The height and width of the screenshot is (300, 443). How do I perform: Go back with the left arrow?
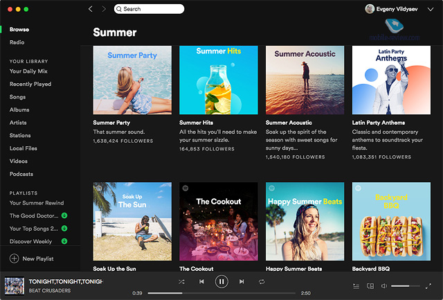[x=91, y=9]
